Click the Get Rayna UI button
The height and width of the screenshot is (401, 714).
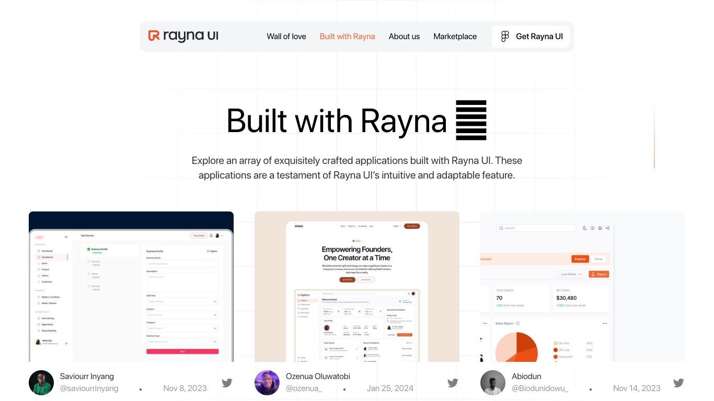(x=531, y=37)
